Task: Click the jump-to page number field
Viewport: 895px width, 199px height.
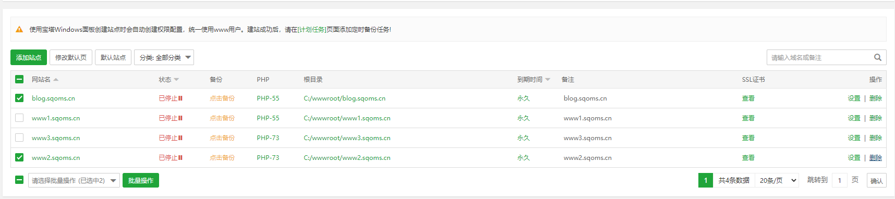Action: (839, 180)
